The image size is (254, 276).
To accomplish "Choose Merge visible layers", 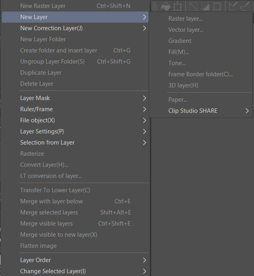I will click(75, 224).
